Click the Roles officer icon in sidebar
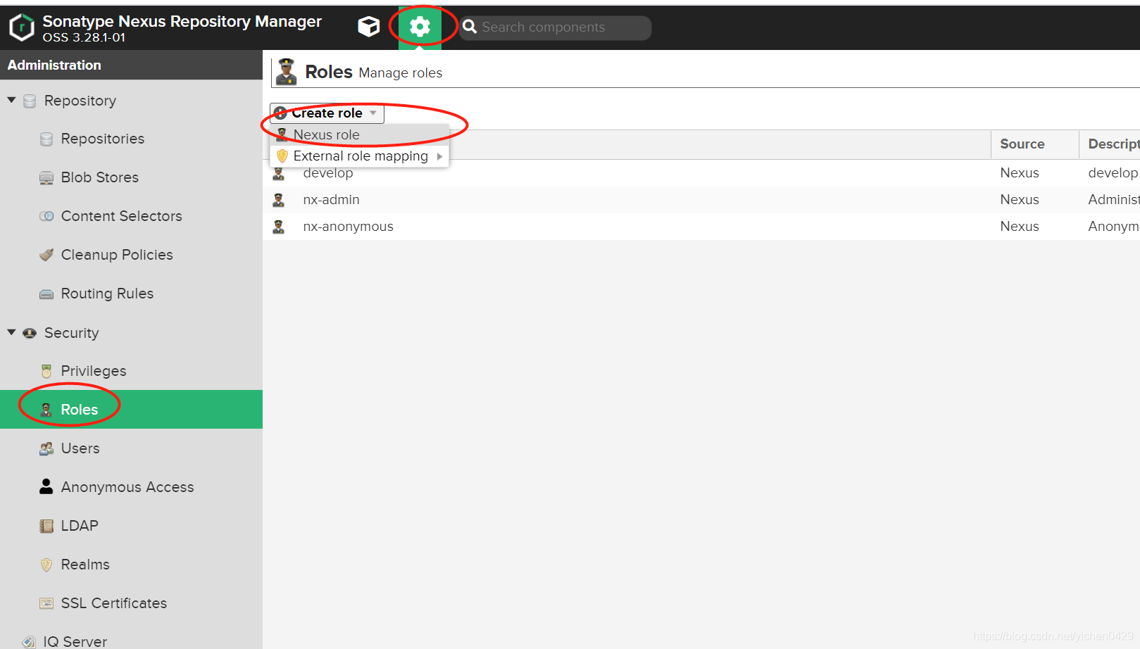 [x=46, y=410]
